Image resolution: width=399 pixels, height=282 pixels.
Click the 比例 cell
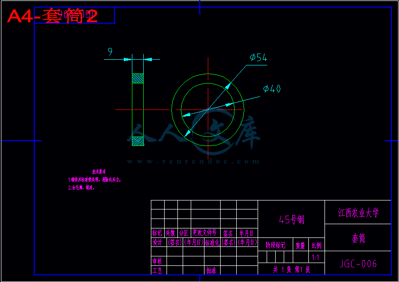coord(316,246)
